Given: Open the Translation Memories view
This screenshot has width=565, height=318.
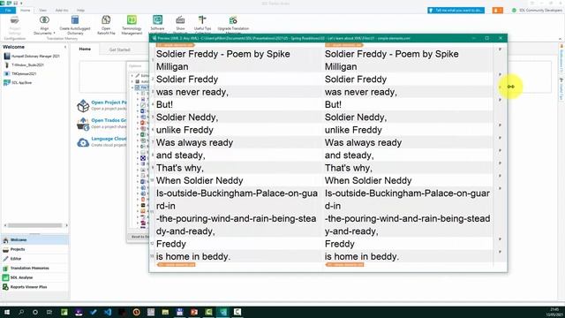Looking at the screenshot, I should coord(34,269).
